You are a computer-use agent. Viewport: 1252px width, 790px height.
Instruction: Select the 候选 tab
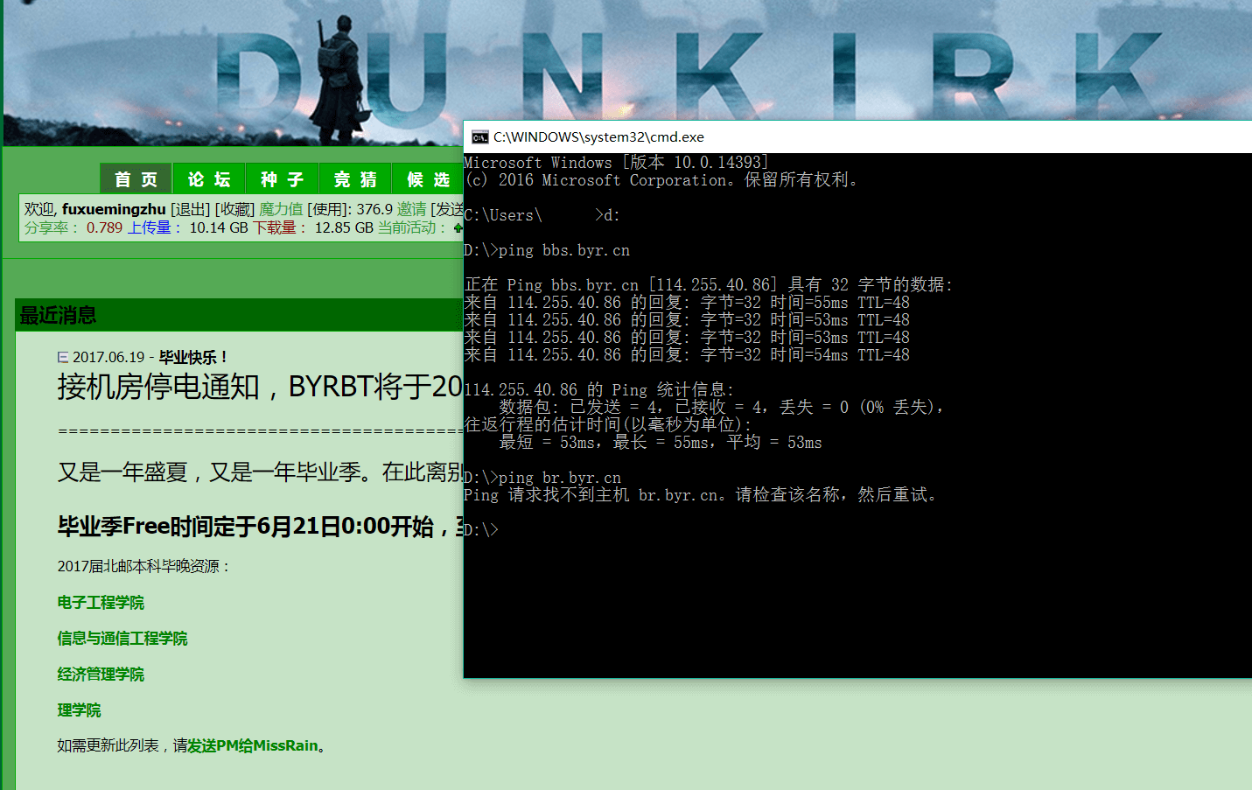click(x=428, y=178)
